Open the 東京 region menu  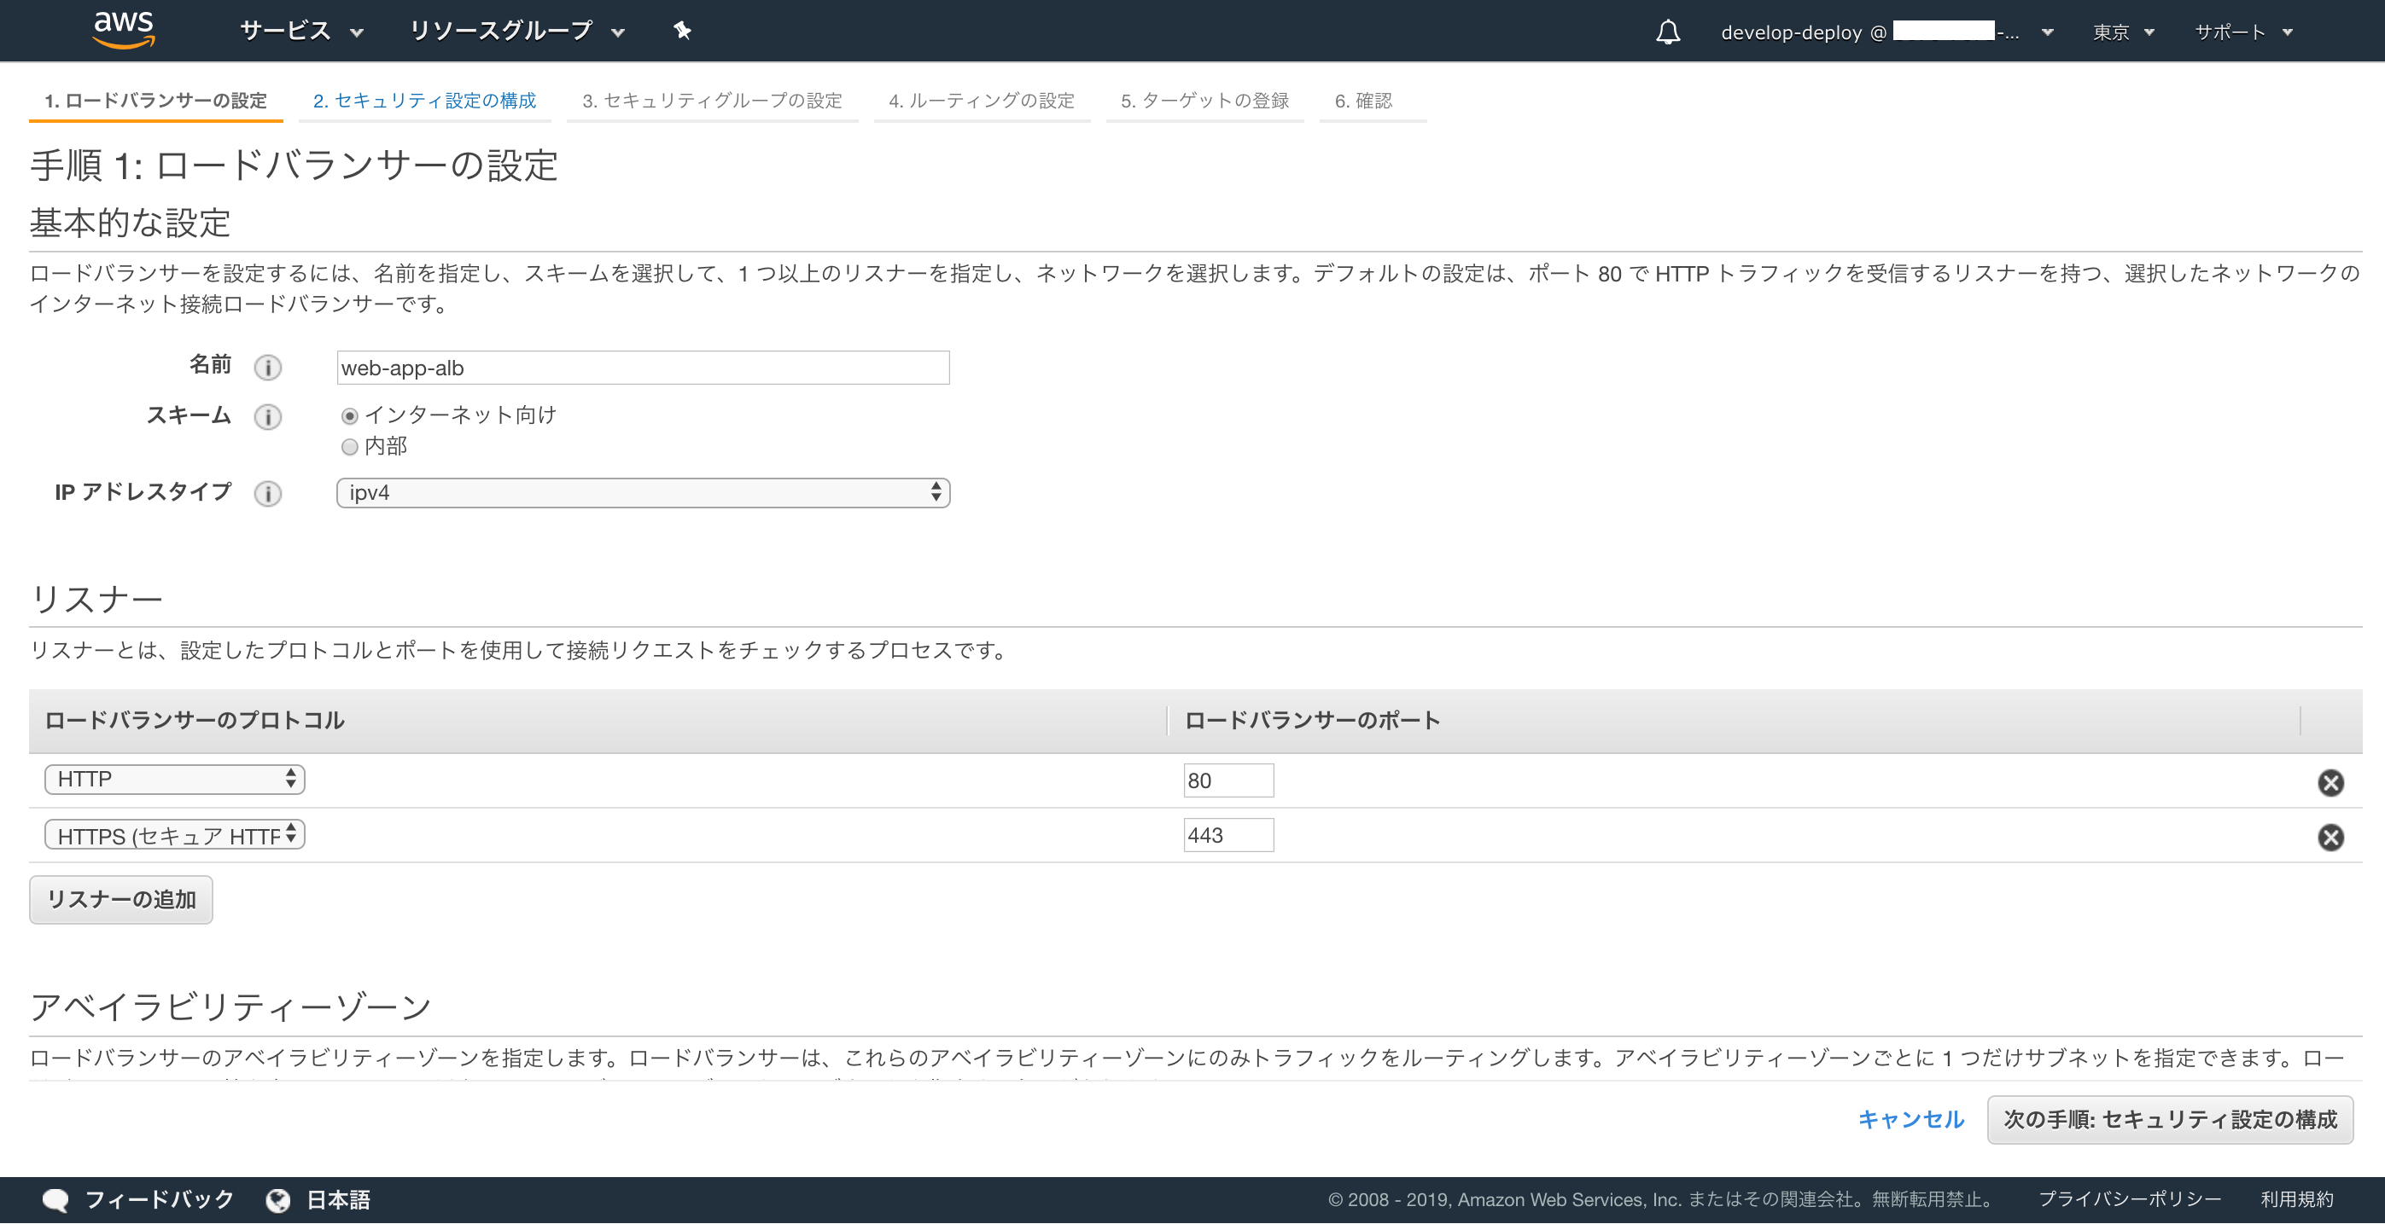pos(2122,32)
